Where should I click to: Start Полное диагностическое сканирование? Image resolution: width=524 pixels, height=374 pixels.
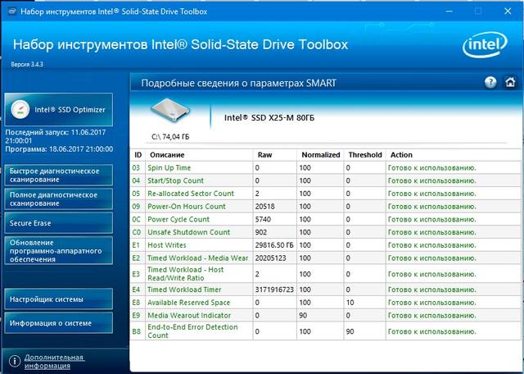coord(59,198)
